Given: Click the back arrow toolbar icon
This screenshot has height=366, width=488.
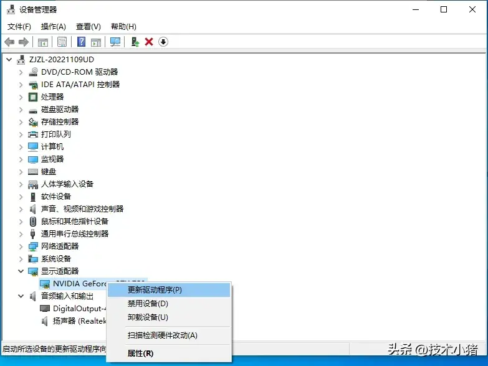Looking at the screenshot, I should pyautogui.click(x=9, y=42).
